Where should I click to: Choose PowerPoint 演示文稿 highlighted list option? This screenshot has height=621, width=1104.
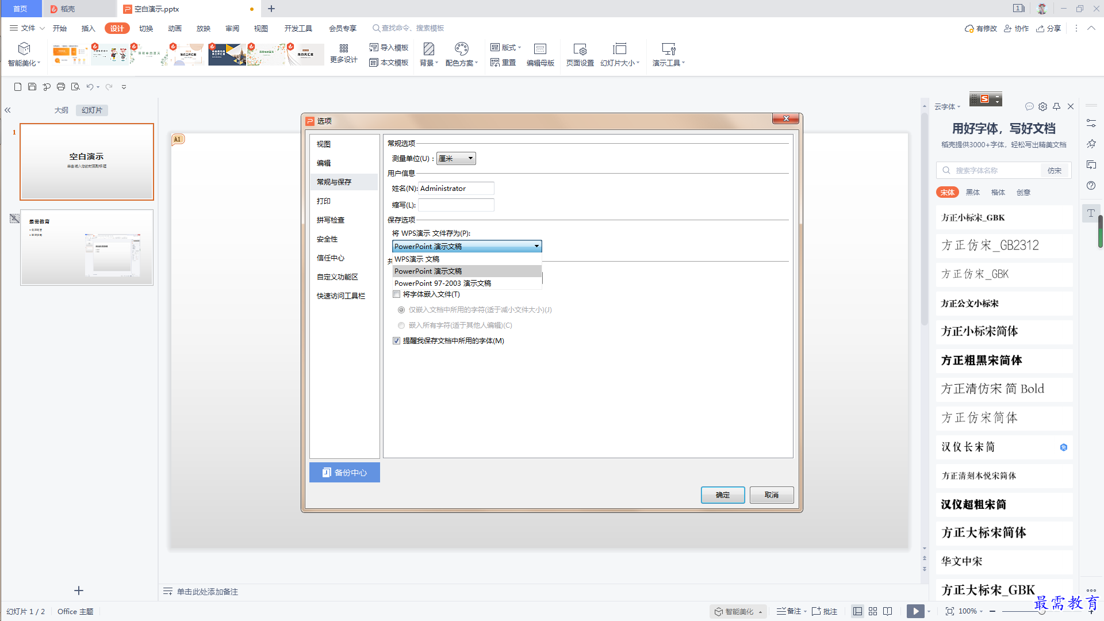[x=467, y=271]
